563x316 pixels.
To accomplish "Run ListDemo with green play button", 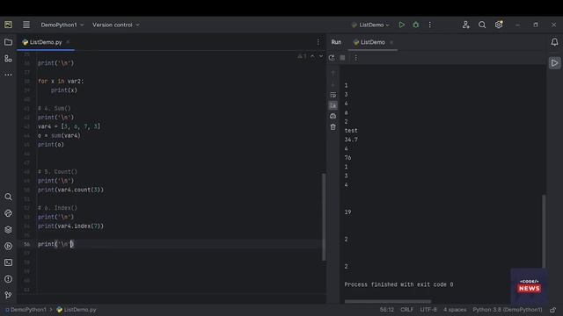I will point(401,25).
